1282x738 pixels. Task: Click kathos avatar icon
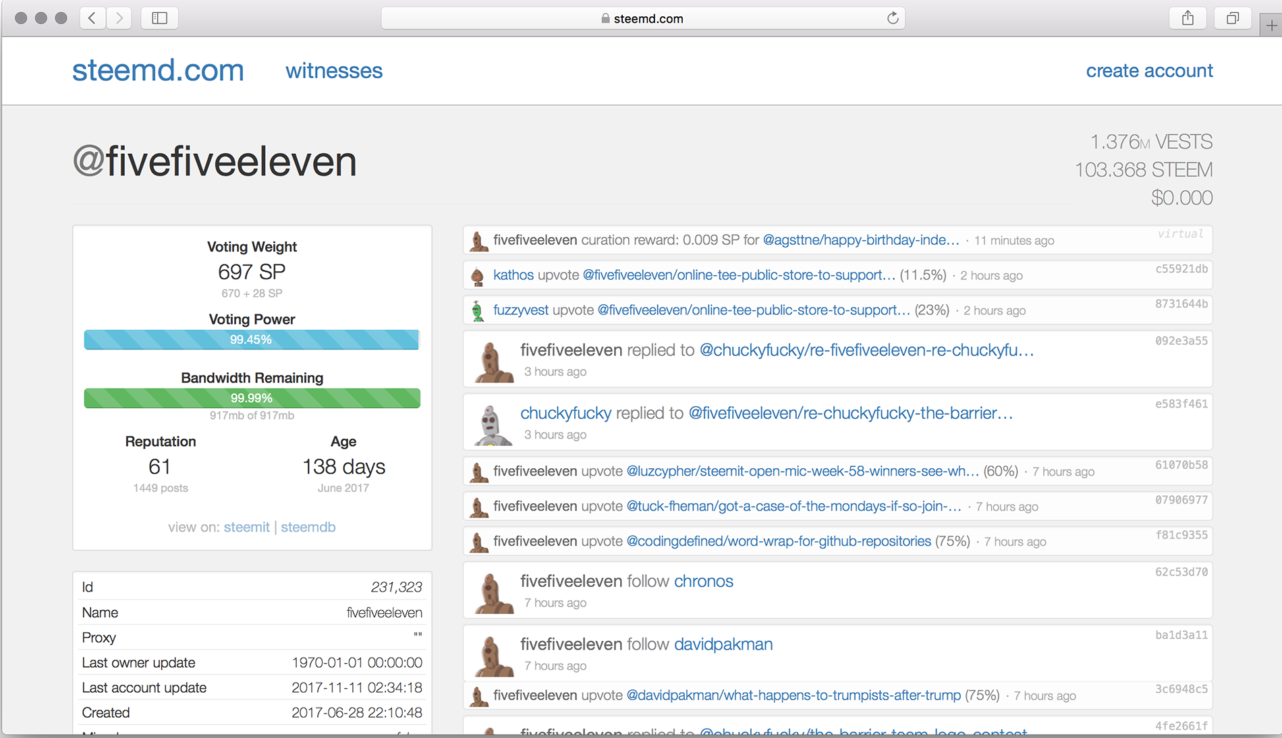478,275
